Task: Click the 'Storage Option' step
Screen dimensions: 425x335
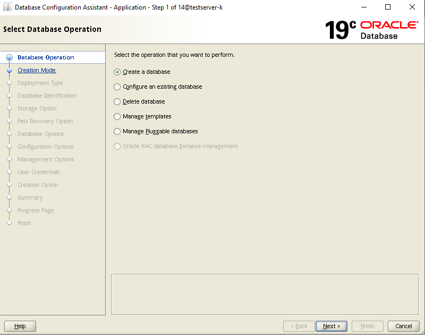Action: pyautogui.click(x=37, y=108)
